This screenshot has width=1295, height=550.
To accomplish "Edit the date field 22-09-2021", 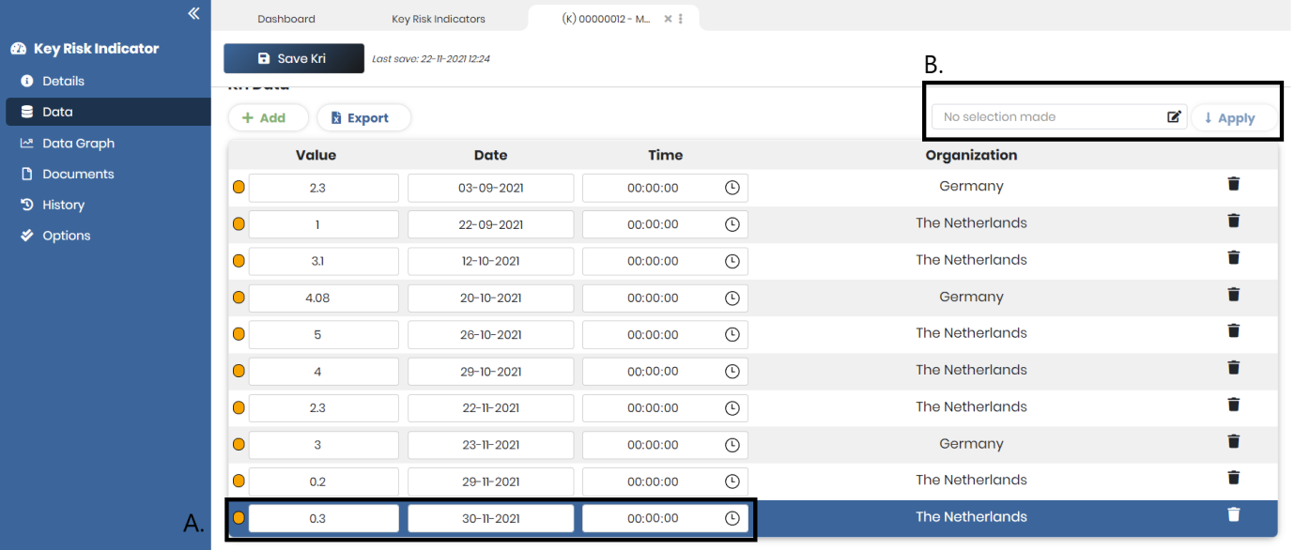I will tap(490, 224).
